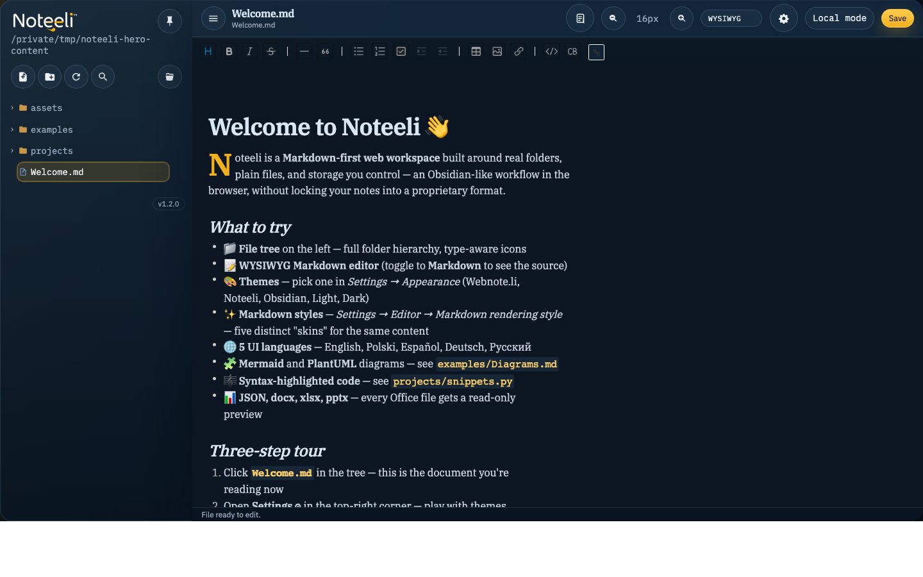The width and height of the screenshot is (923, 577).
Task: Click the Noteeli logo
Action: 45,21
